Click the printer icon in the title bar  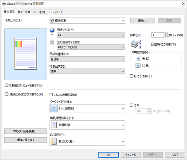pyautogui.click(x=4, y=4)
